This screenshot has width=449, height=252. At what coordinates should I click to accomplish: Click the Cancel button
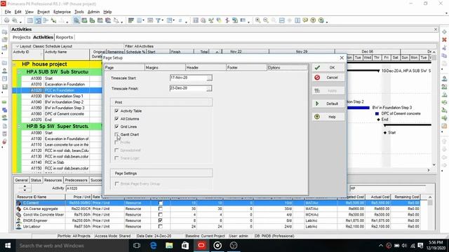pyautogui.click(x=328, y=78)
